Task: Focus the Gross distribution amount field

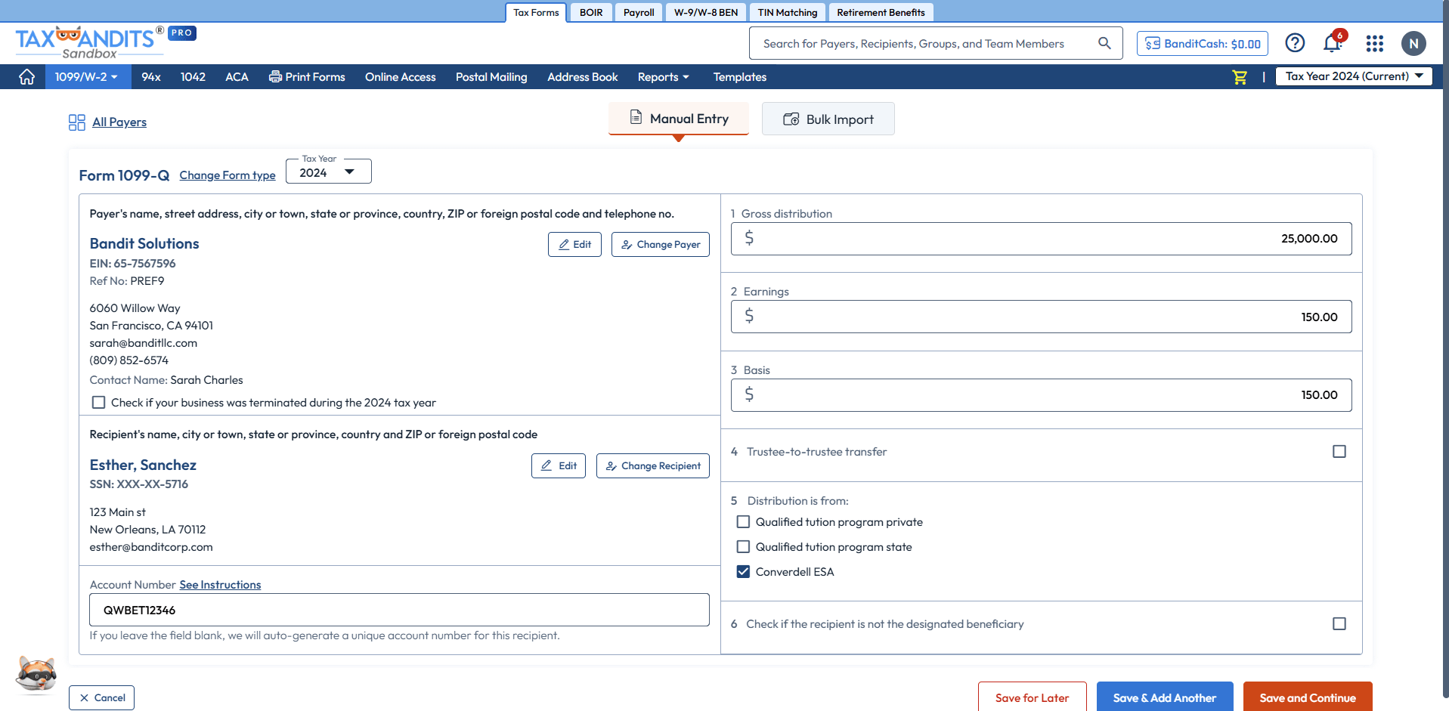Action: pos(1042,239)
